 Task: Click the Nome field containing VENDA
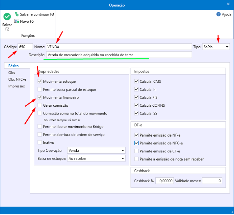[x=118, y=47]
